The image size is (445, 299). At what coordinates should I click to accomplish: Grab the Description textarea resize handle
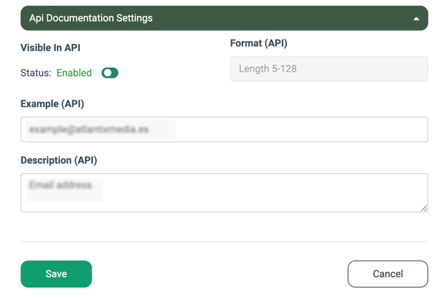point(424,208)
